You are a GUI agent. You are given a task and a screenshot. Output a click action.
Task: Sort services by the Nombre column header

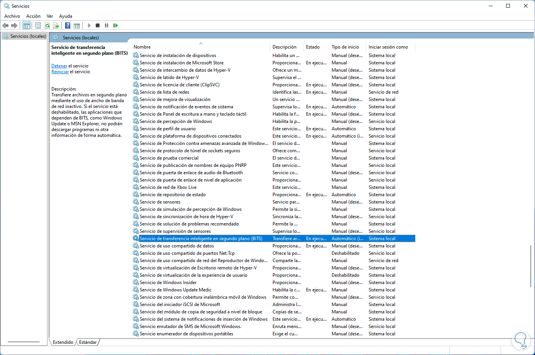(x=201, y=47)
